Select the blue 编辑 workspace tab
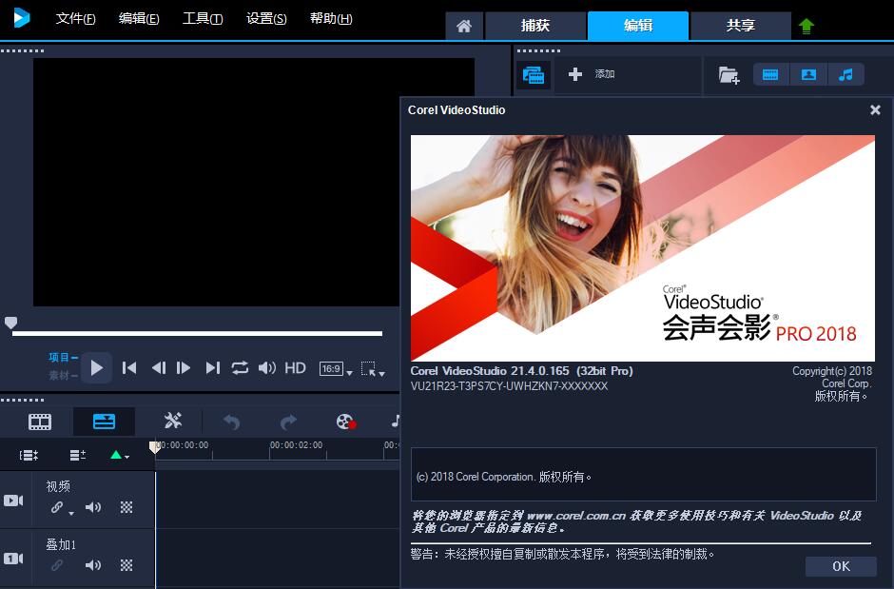 pyautogui.click(x=638, y=26)
